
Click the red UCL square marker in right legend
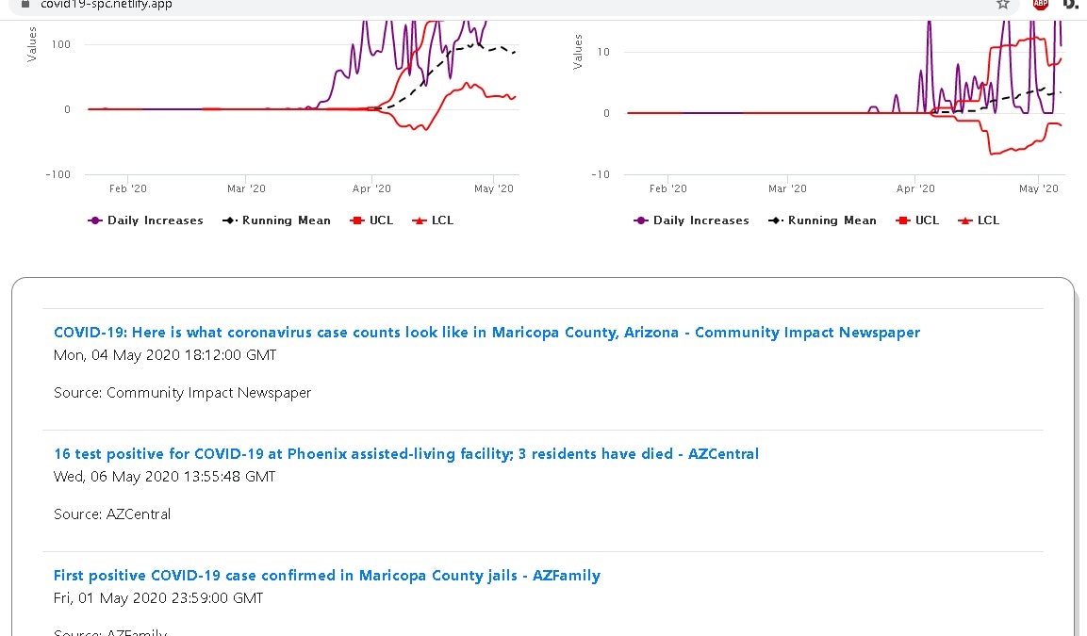click(902, 221)
